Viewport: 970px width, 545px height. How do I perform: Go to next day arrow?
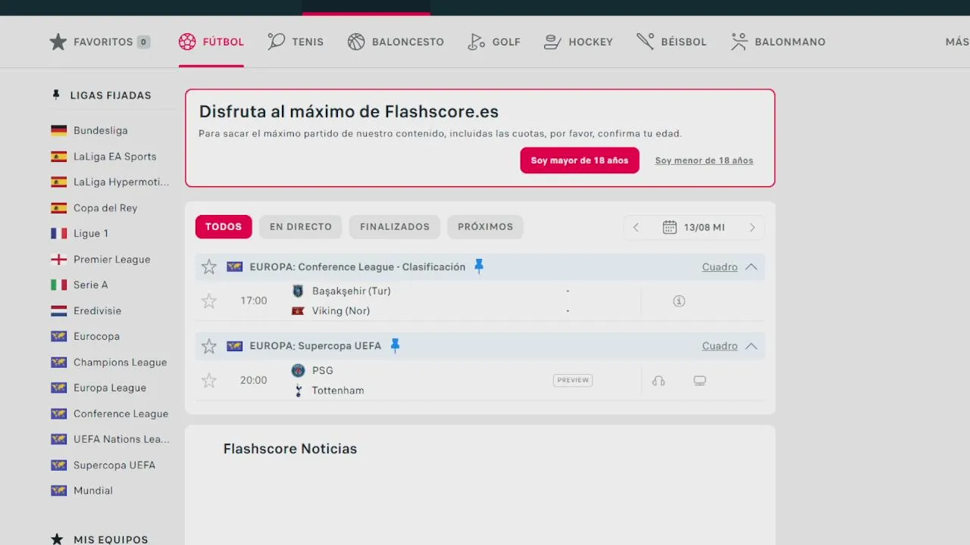752,227
